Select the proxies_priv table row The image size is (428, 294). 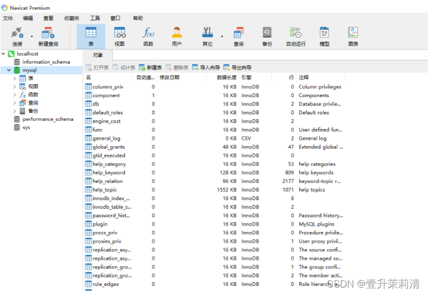215,241
